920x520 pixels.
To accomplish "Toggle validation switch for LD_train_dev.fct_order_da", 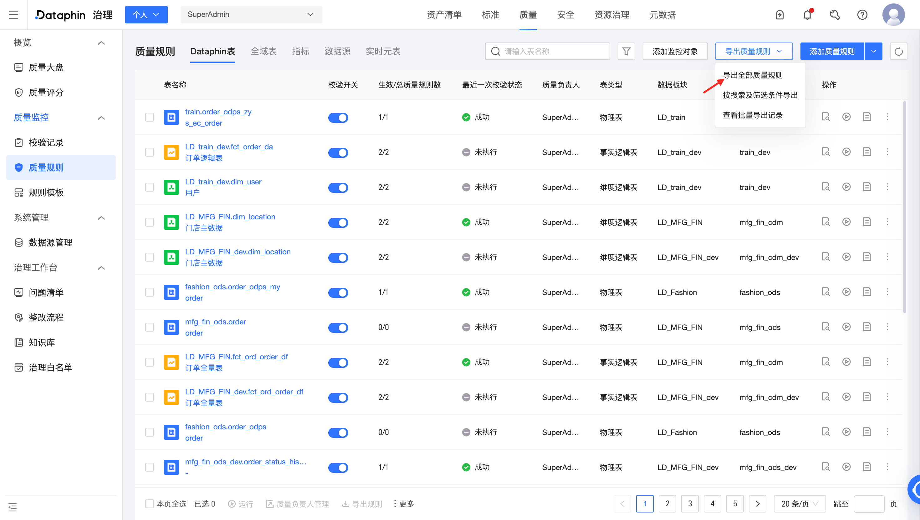I will (x=338, y=152).
